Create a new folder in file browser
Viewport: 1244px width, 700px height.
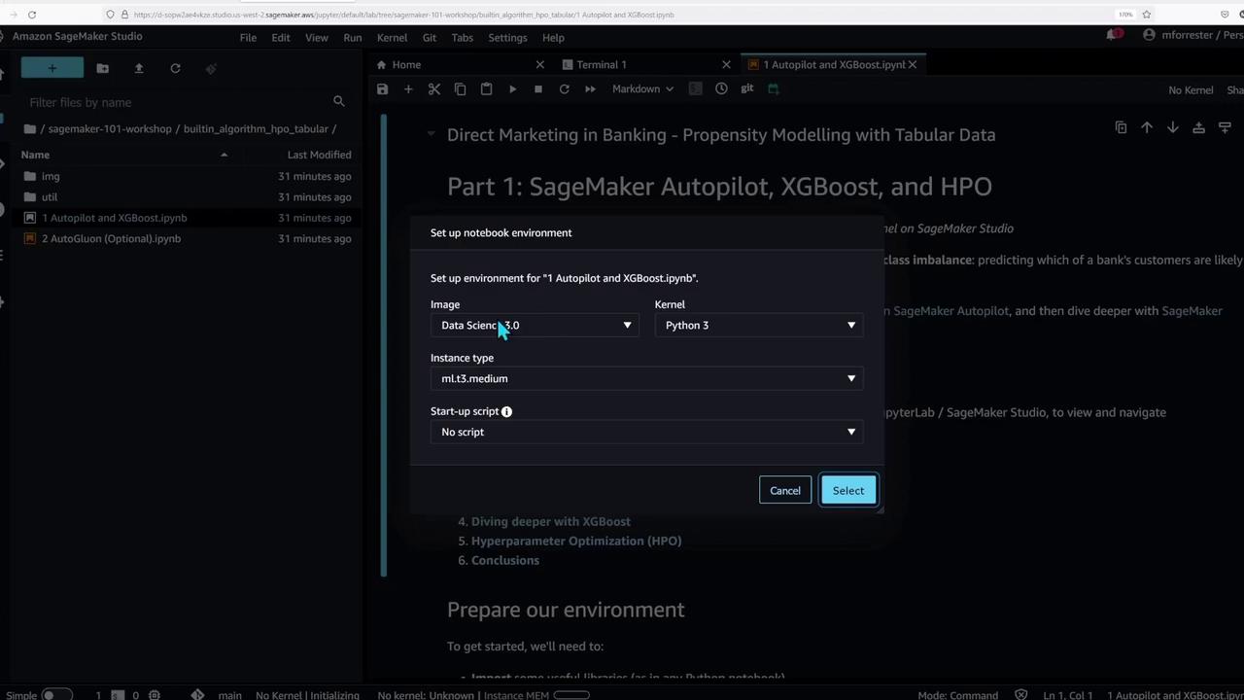[103, 68]
